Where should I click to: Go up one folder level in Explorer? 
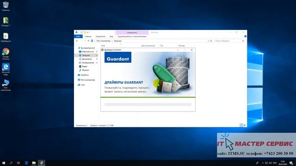(88, 41)
